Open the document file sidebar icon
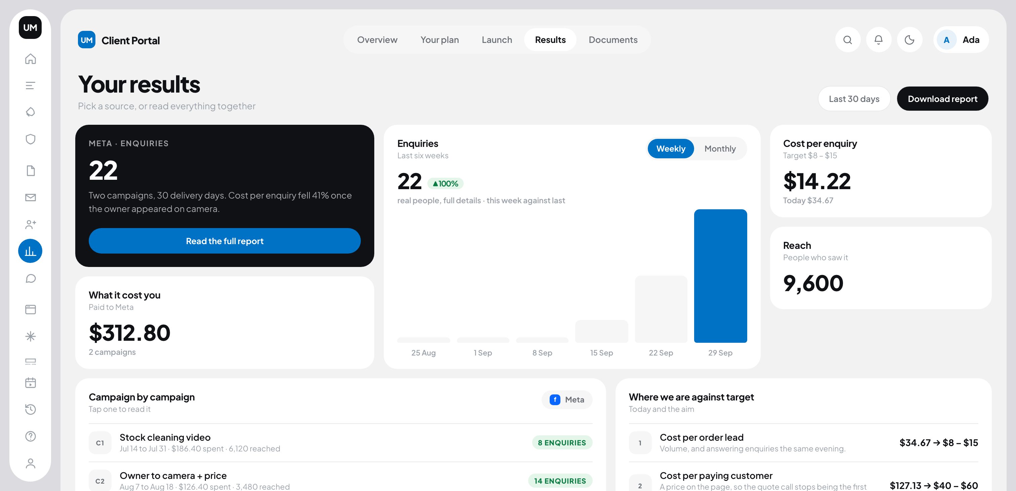The height and width of the screenshot is (491, 1016). click(30, 170)
